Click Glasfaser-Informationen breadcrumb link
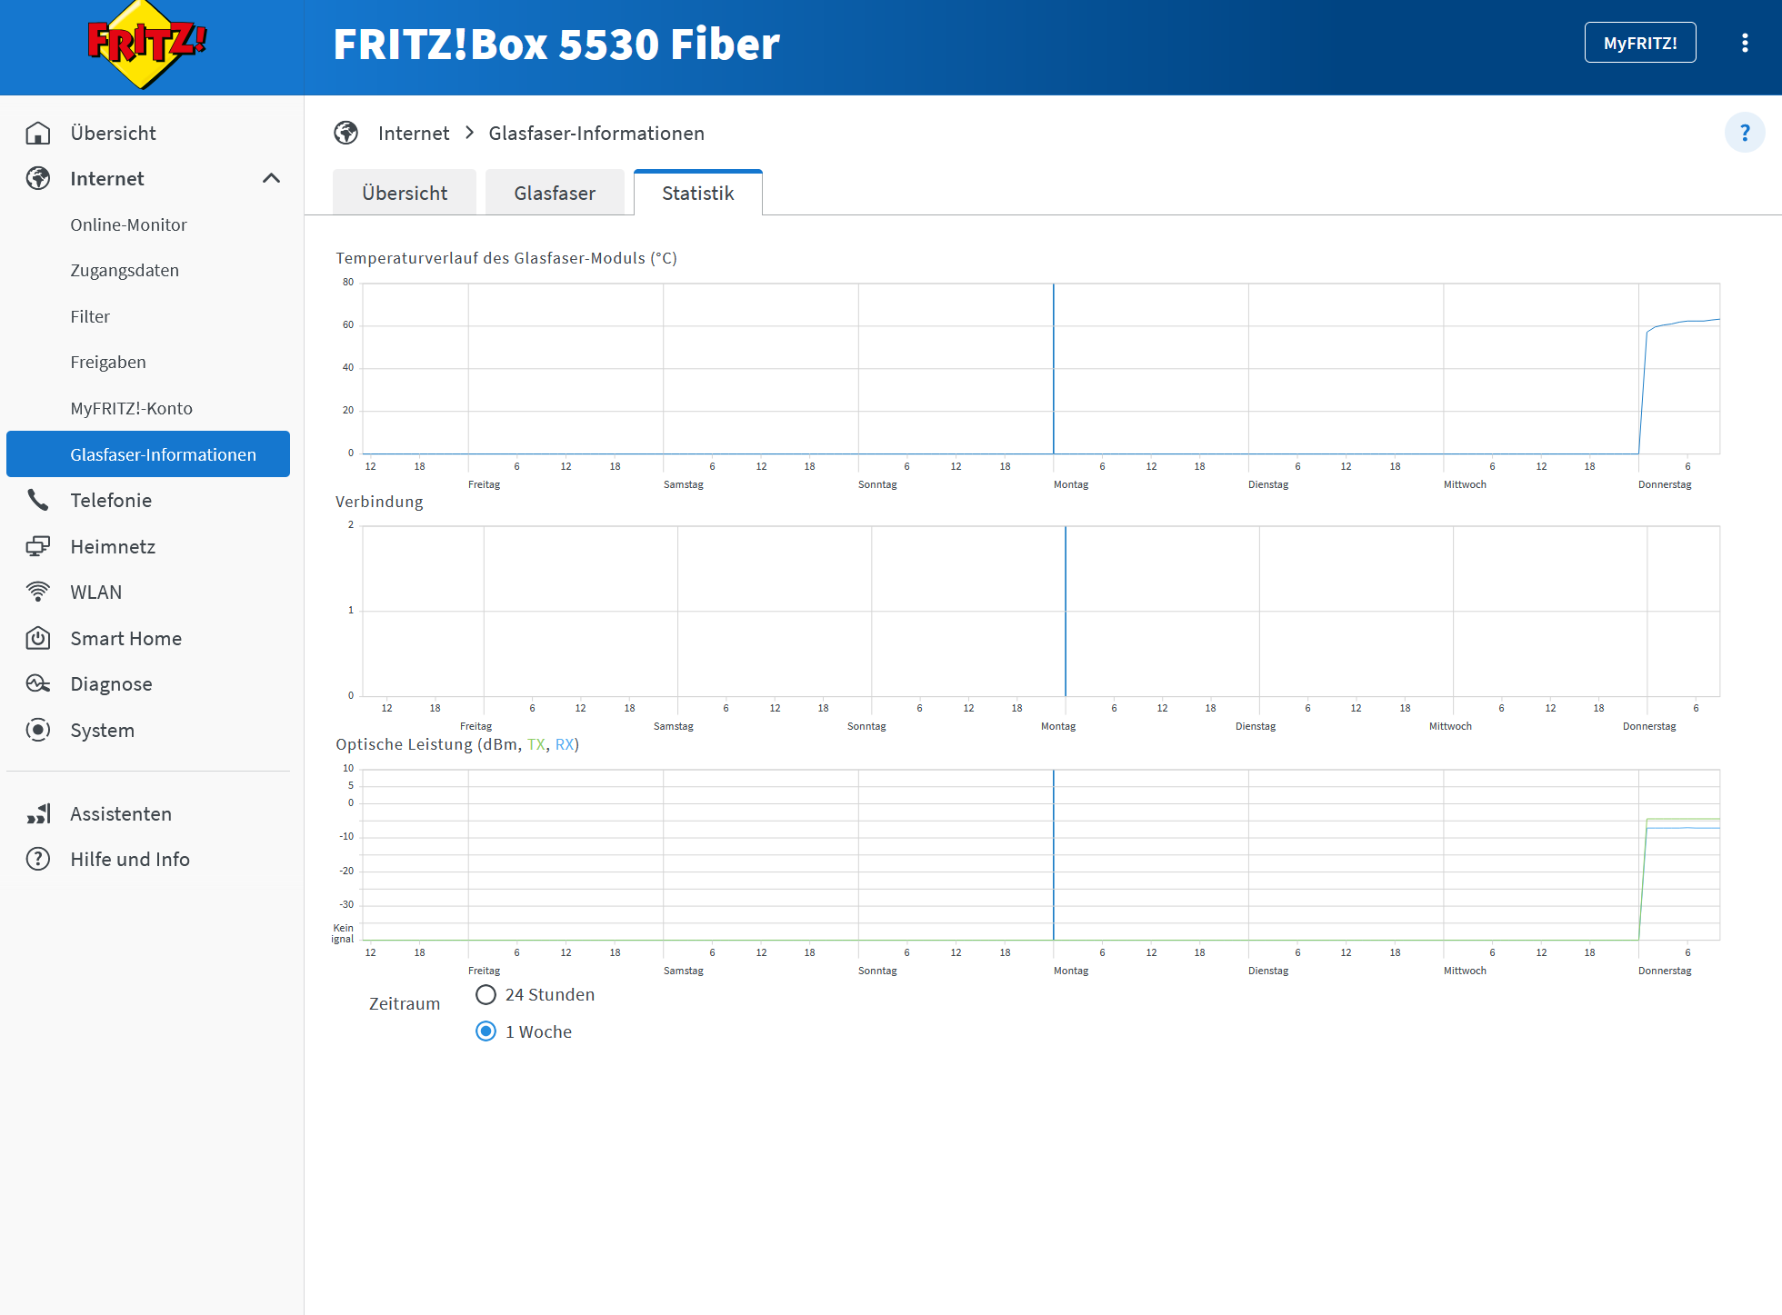The width and height of the screenshot is (1782, 1315). (x=596, y=133)
